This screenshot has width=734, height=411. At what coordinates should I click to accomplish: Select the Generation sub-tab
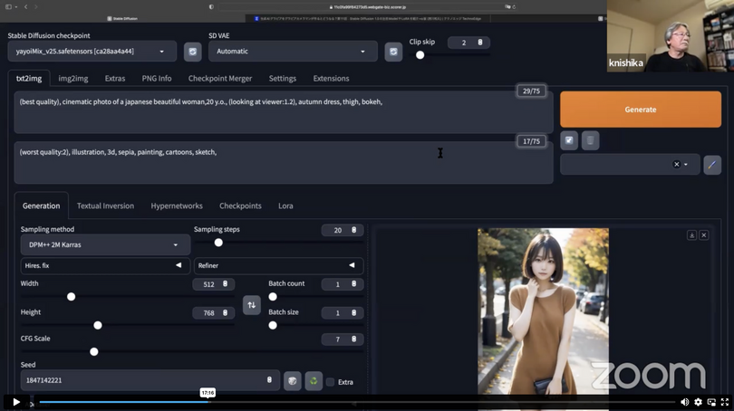pyautogui.click(x=41, y=205)
